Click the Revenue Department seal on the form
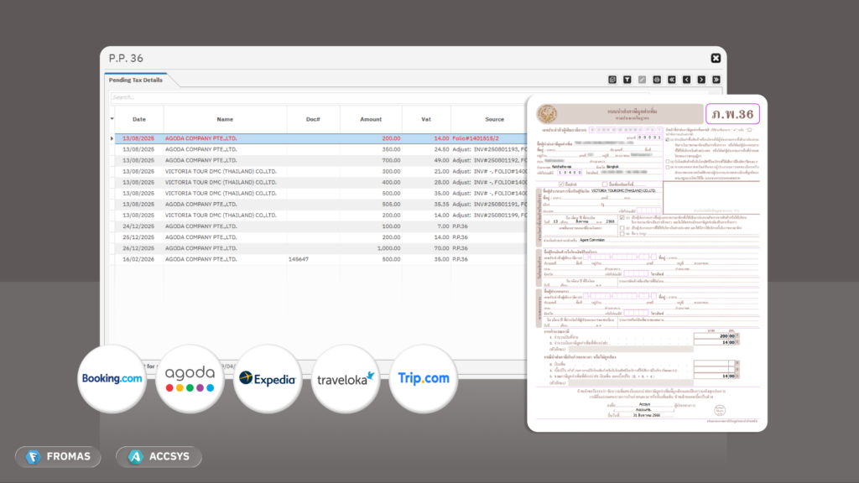859x483 pixels. [547, 114]
